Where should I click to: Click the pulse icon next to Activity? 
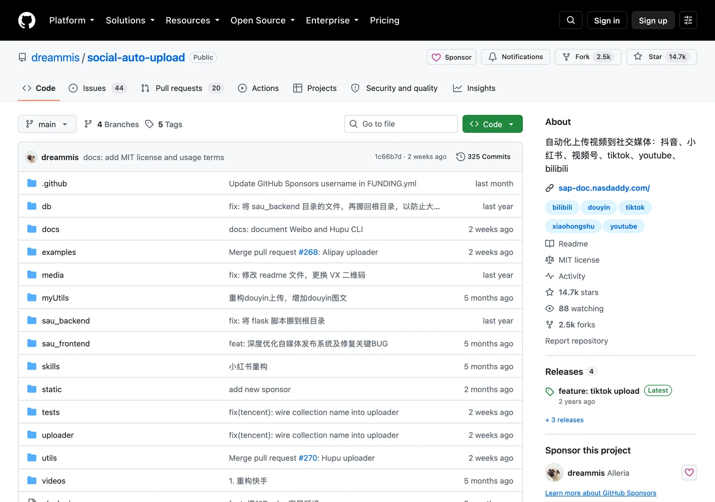pos(550,276)
